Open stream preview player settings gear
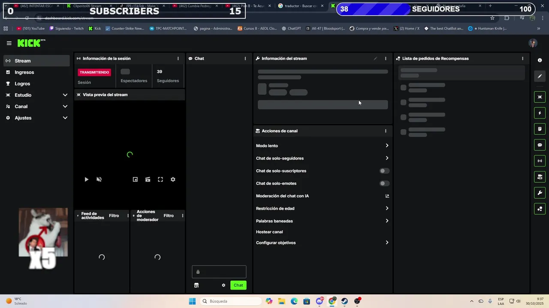The height and width of the screenshot is (308, 549). [x=173, y=180]
